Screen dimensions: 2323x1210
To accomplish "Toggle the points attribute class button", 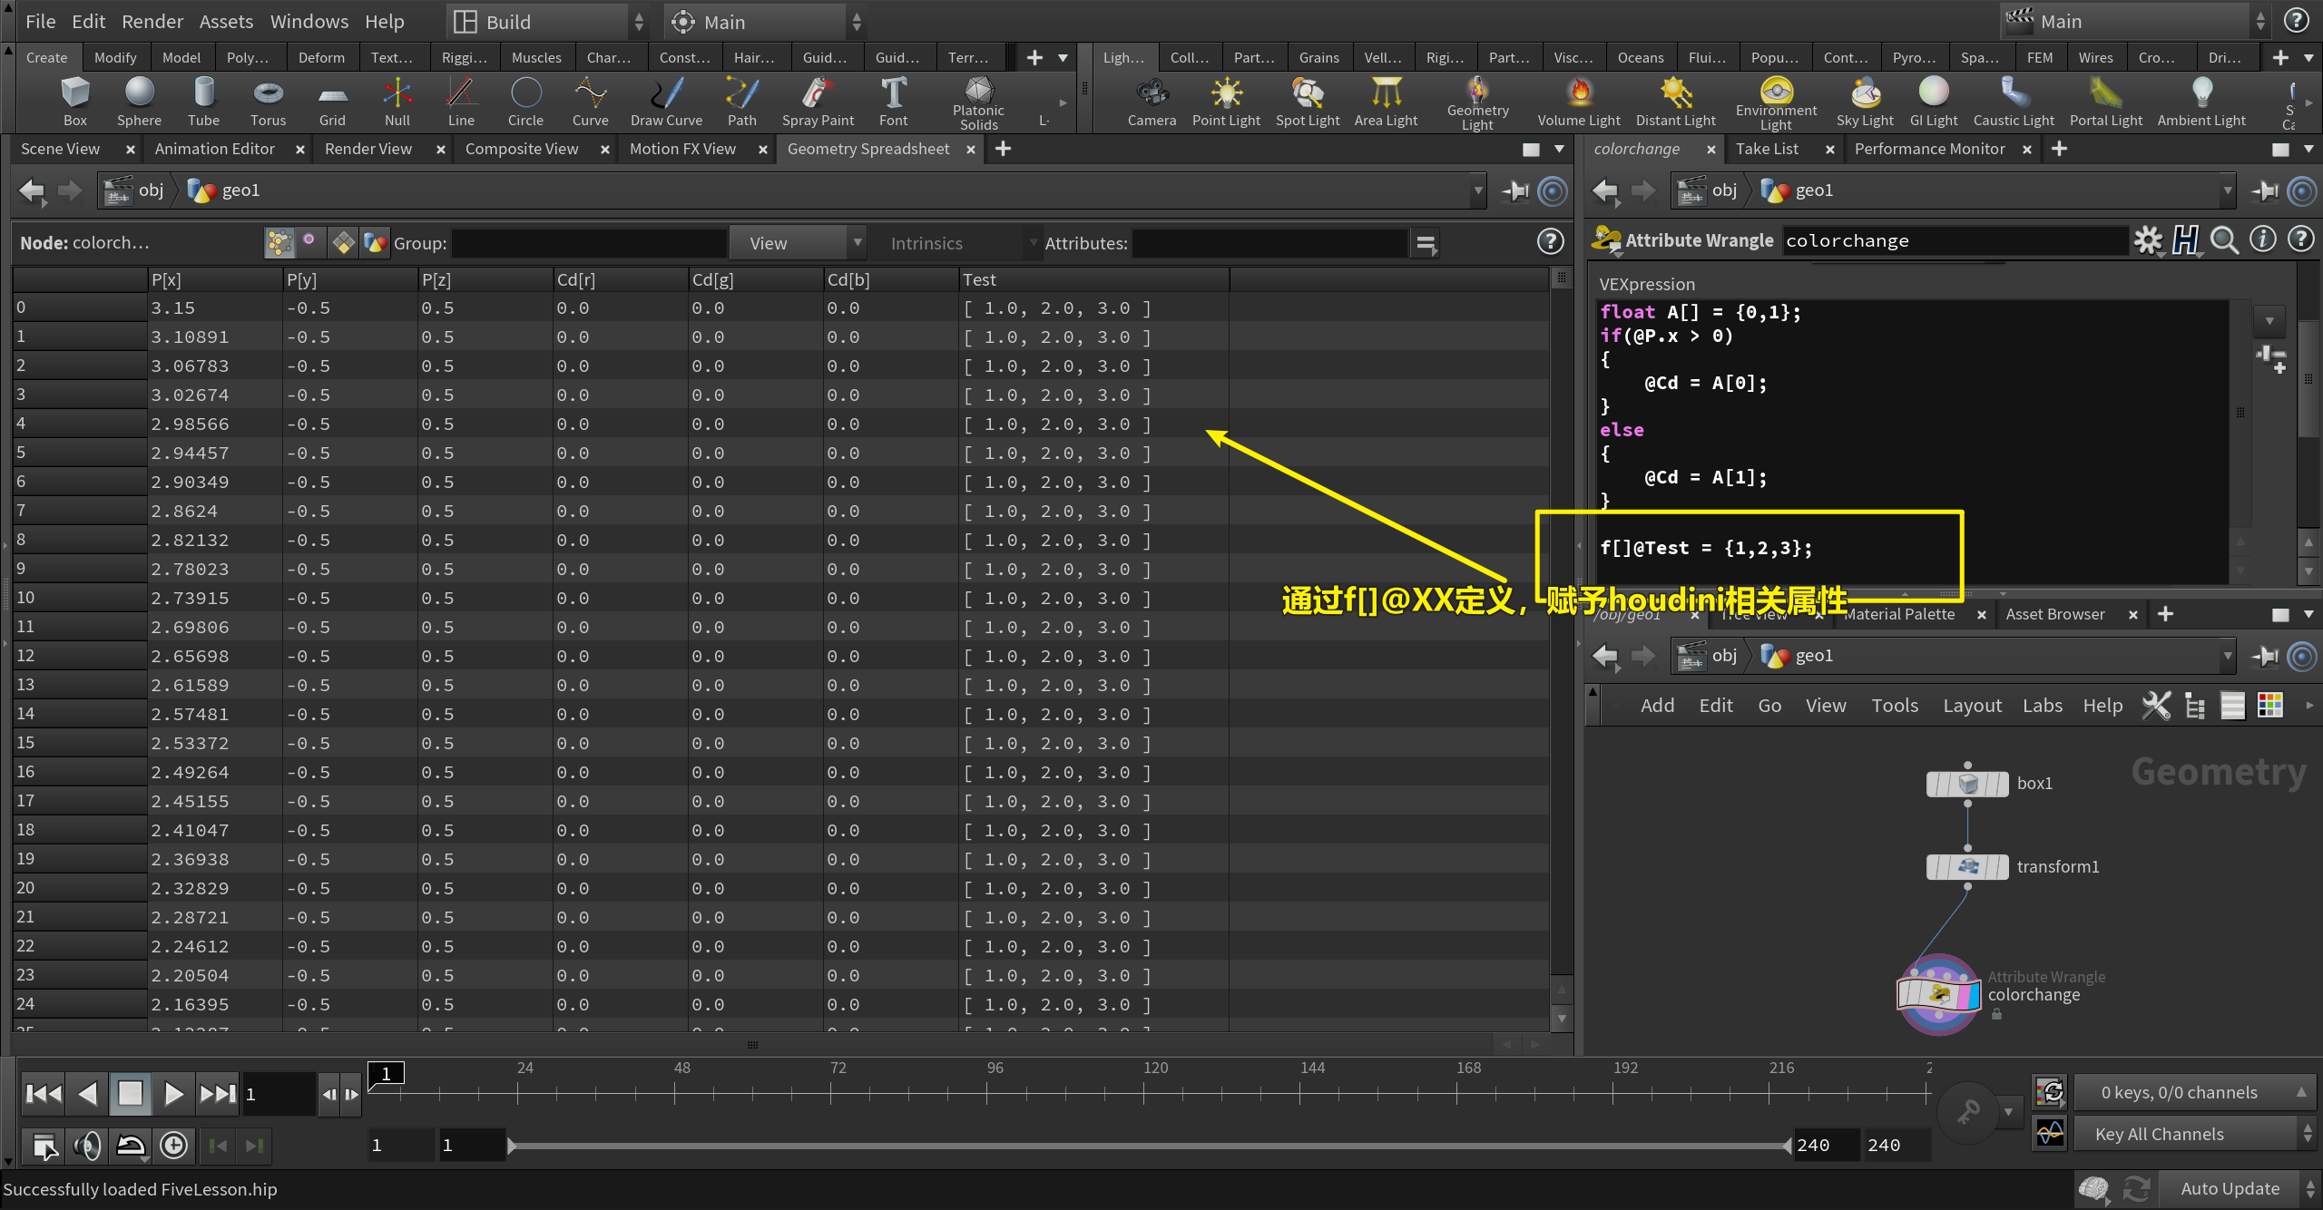I will click(x=279, y=242).
